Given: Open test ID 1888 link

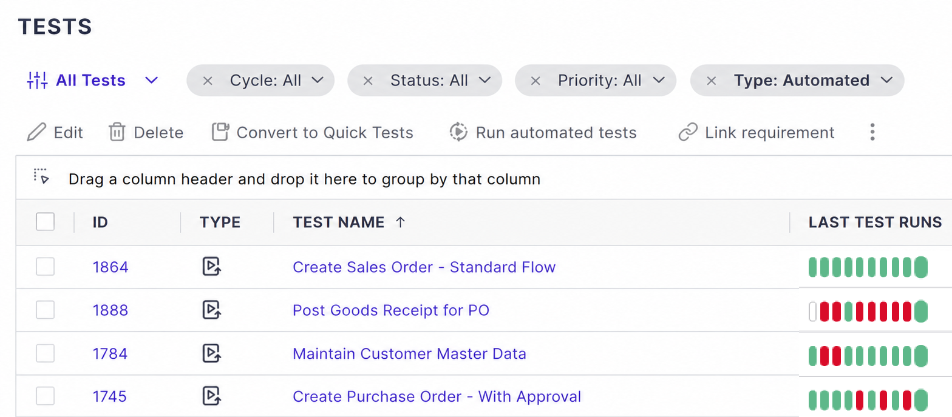Looking at the screenshot, I should click(110, 310).
